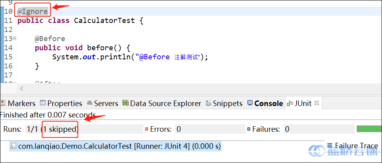Click the Runs count field
Image resolution: width=382 pixels, height=163 pixels.
tap(84, 129)
